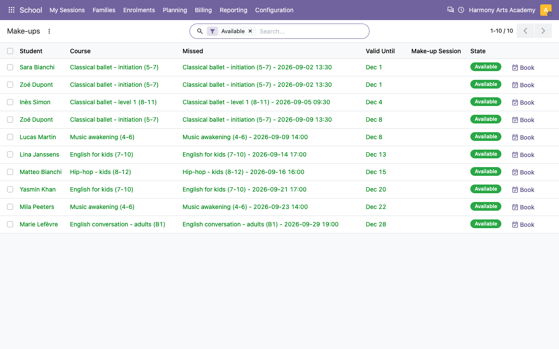Open the Enrolments menu
Viewport: 559px width, 349px height.
point(139,10)
